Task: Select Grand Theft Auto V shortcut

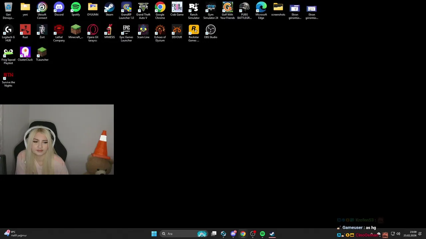Action: (143, 11)
